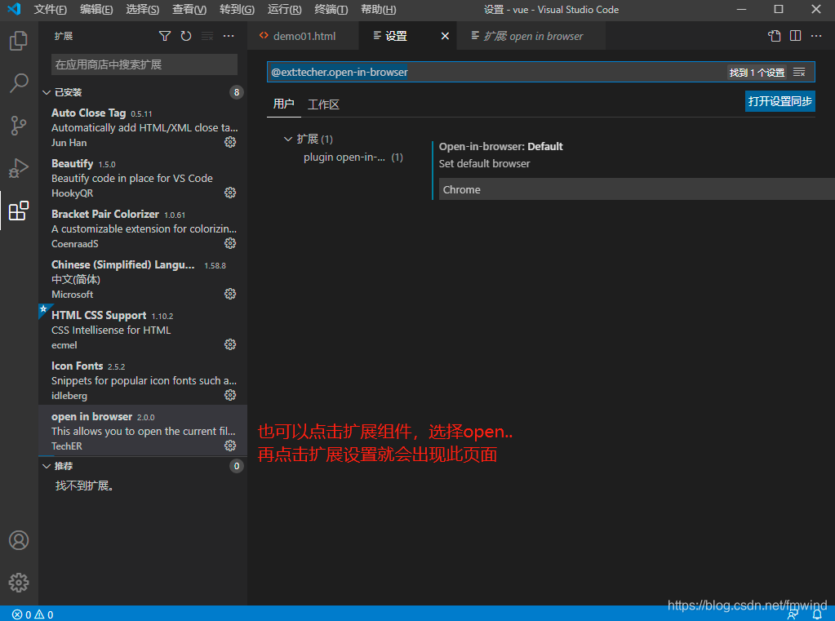
Task: Open gear menu for Beautify extension
Action: 230,193
